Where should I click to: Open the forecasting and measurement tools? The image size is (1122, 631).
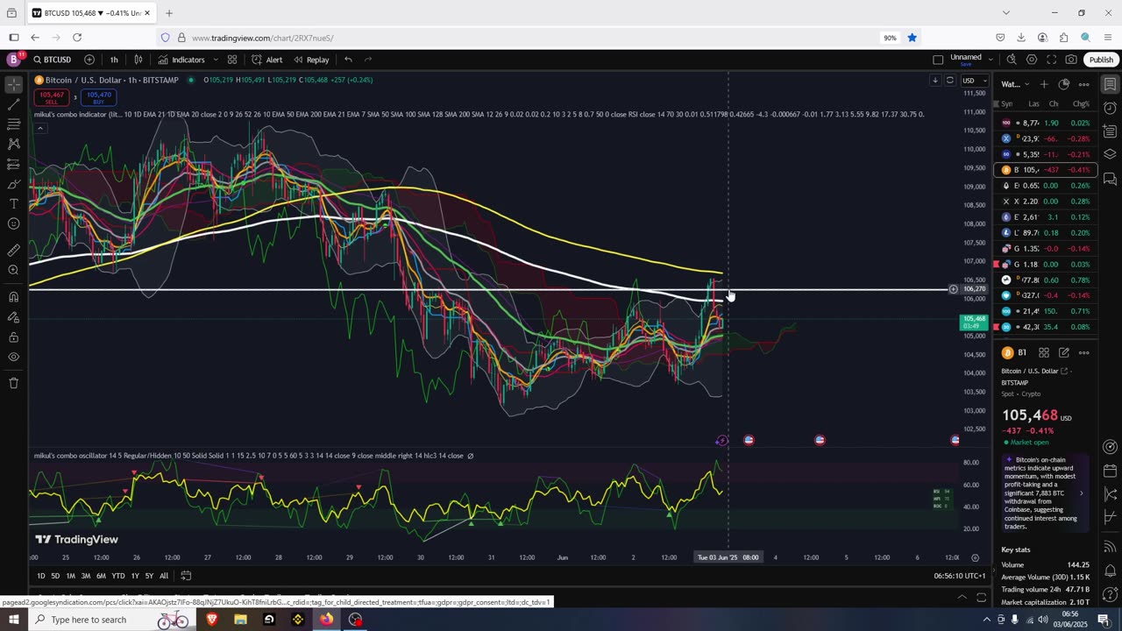(14, 164)
